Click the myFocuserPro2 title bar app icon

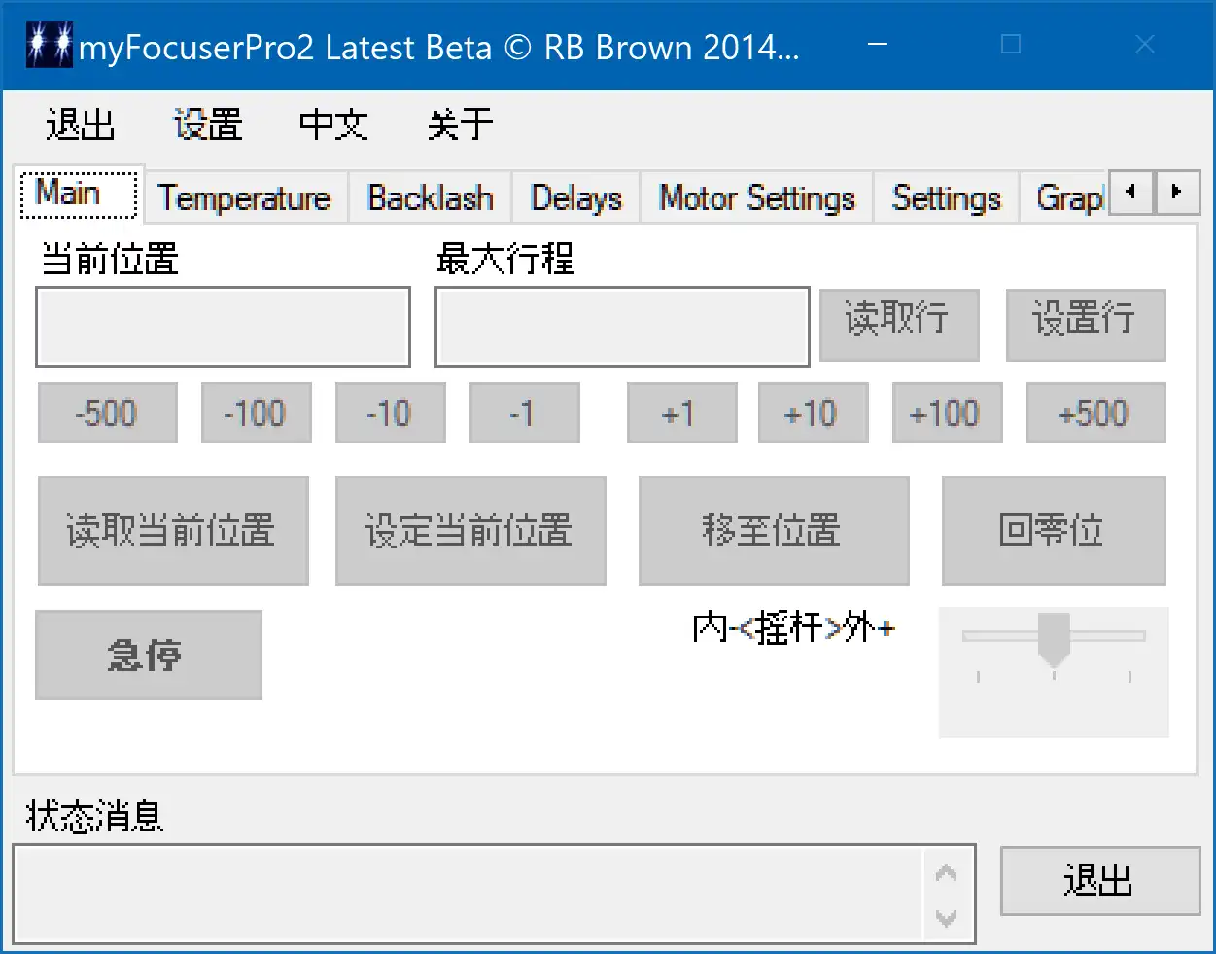(50, 46)
